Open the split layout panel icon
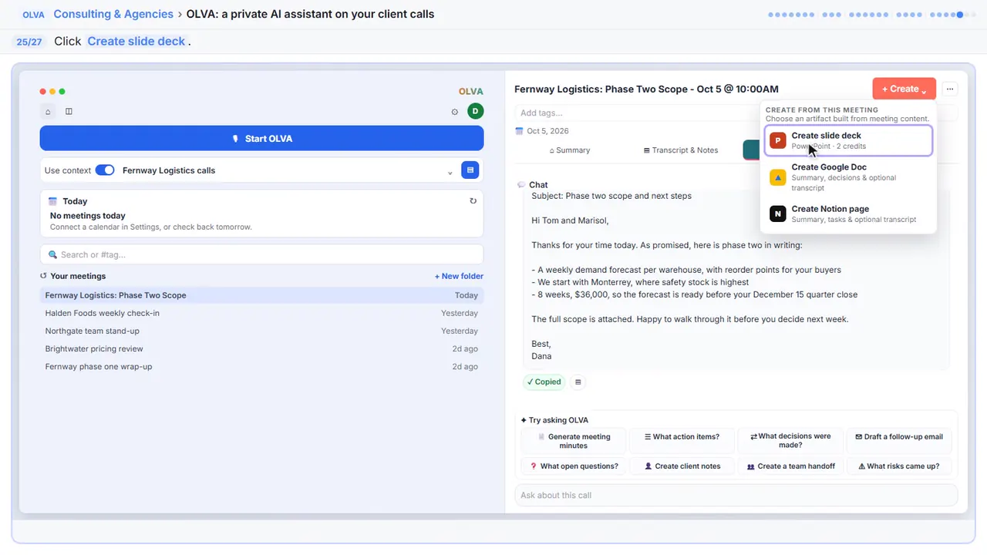Viewport: 987px width, 555px height. [x=69, y=111]
